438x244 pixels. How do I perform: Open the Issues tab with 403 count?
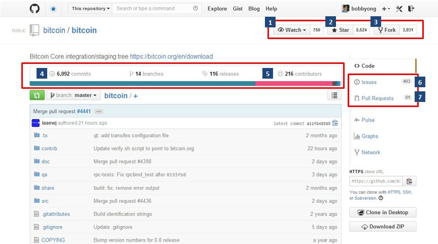382,82
